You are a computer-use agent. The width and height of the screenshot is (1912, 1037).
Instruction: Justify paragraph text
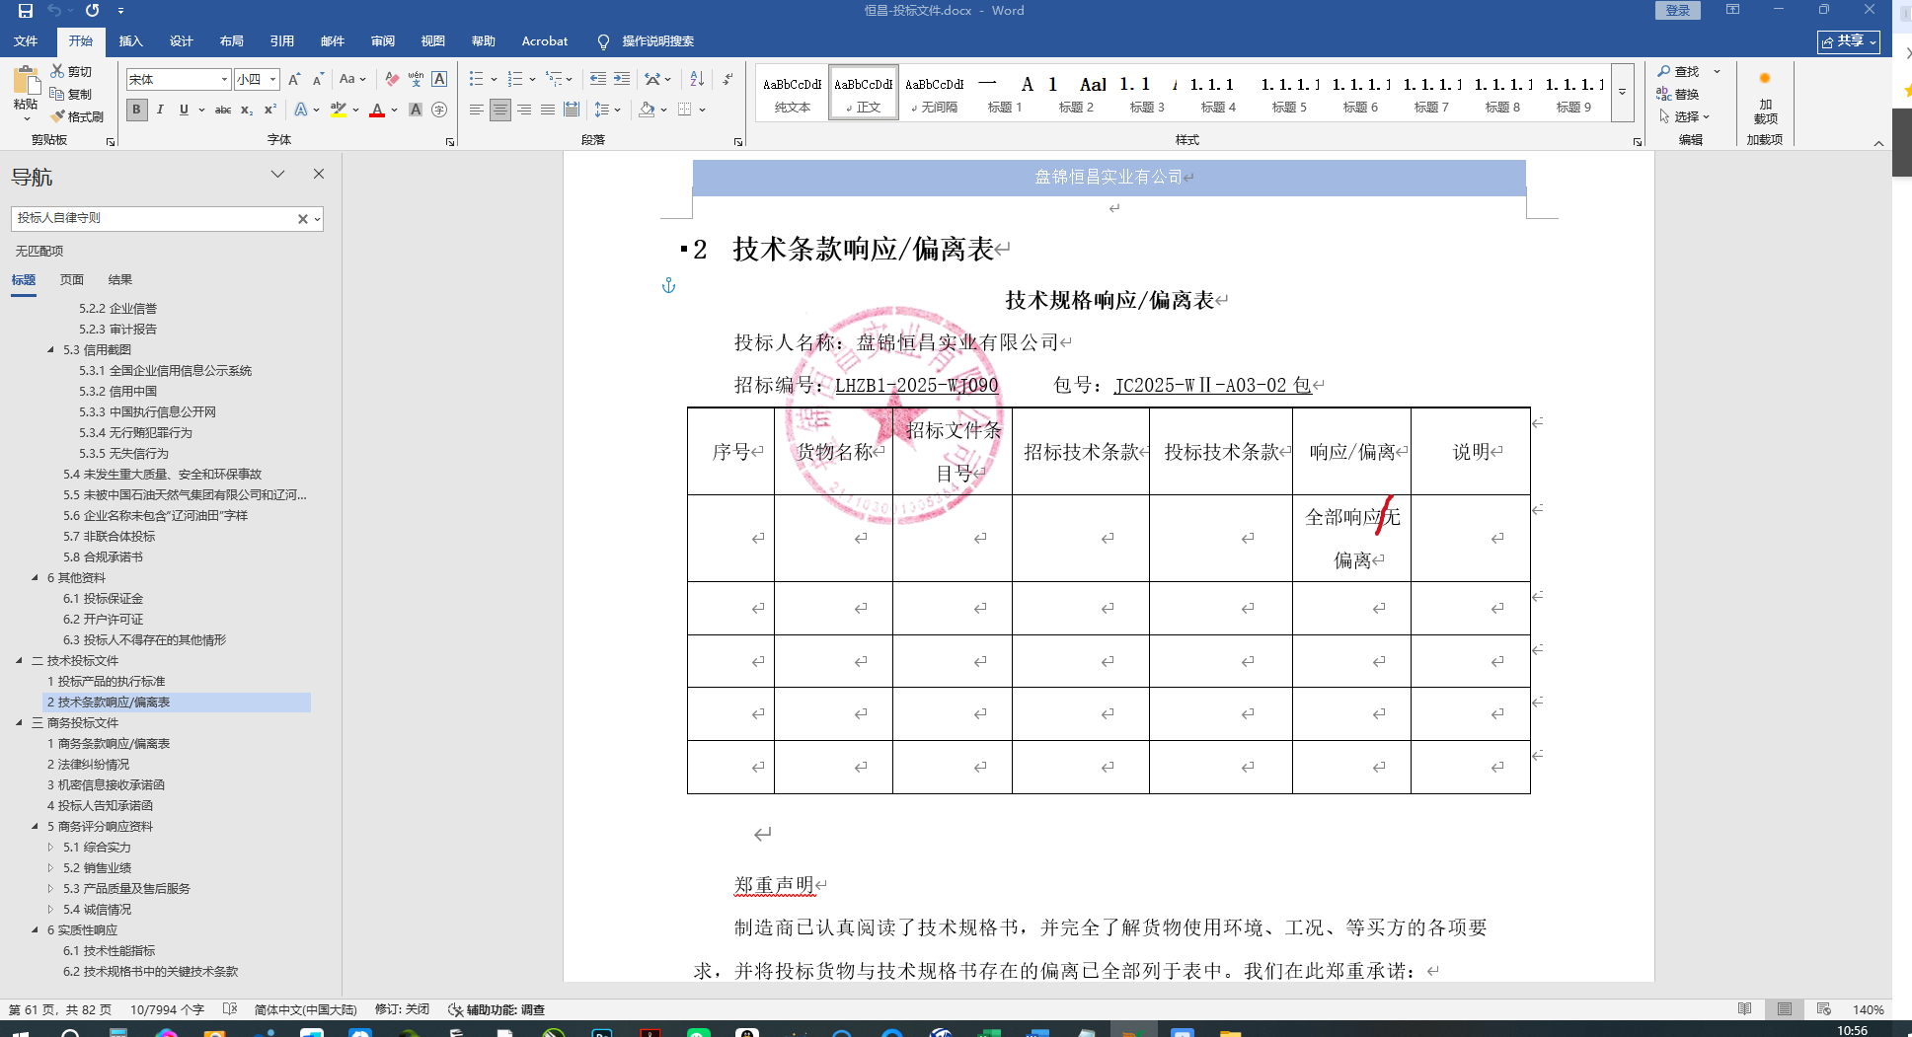click(x=548, y=110)
